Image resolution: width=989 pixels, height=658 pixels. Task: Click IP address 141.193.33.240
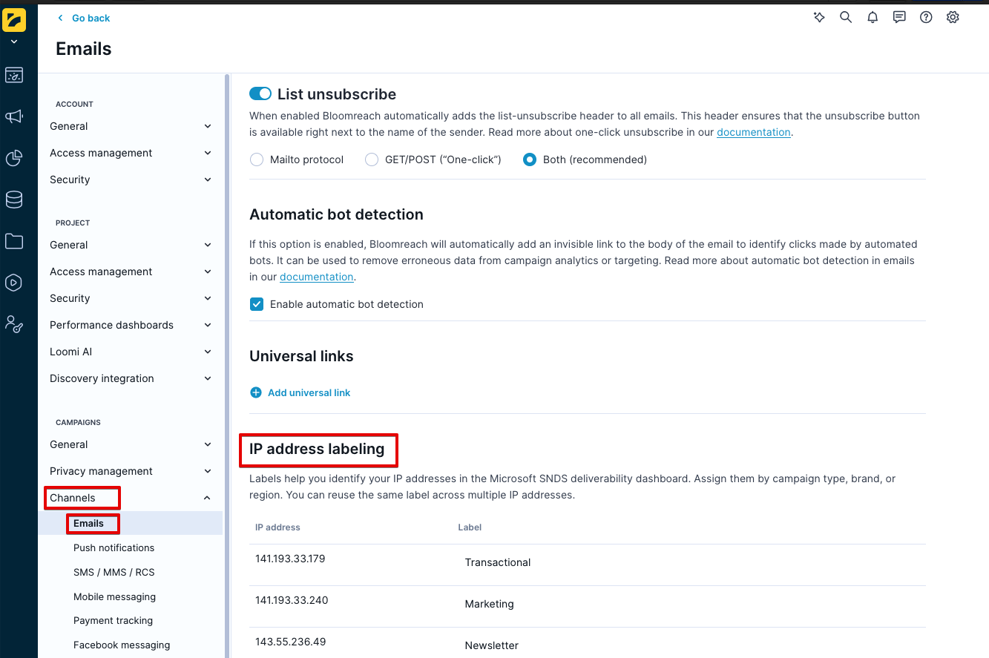click(x=292, y=600)
